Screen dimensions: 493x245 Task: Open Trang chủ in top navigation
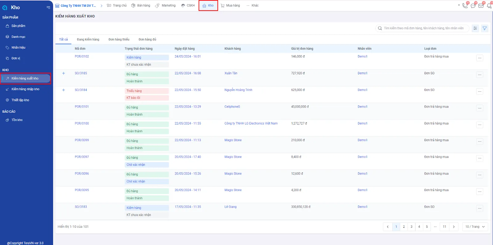point(116,6)
